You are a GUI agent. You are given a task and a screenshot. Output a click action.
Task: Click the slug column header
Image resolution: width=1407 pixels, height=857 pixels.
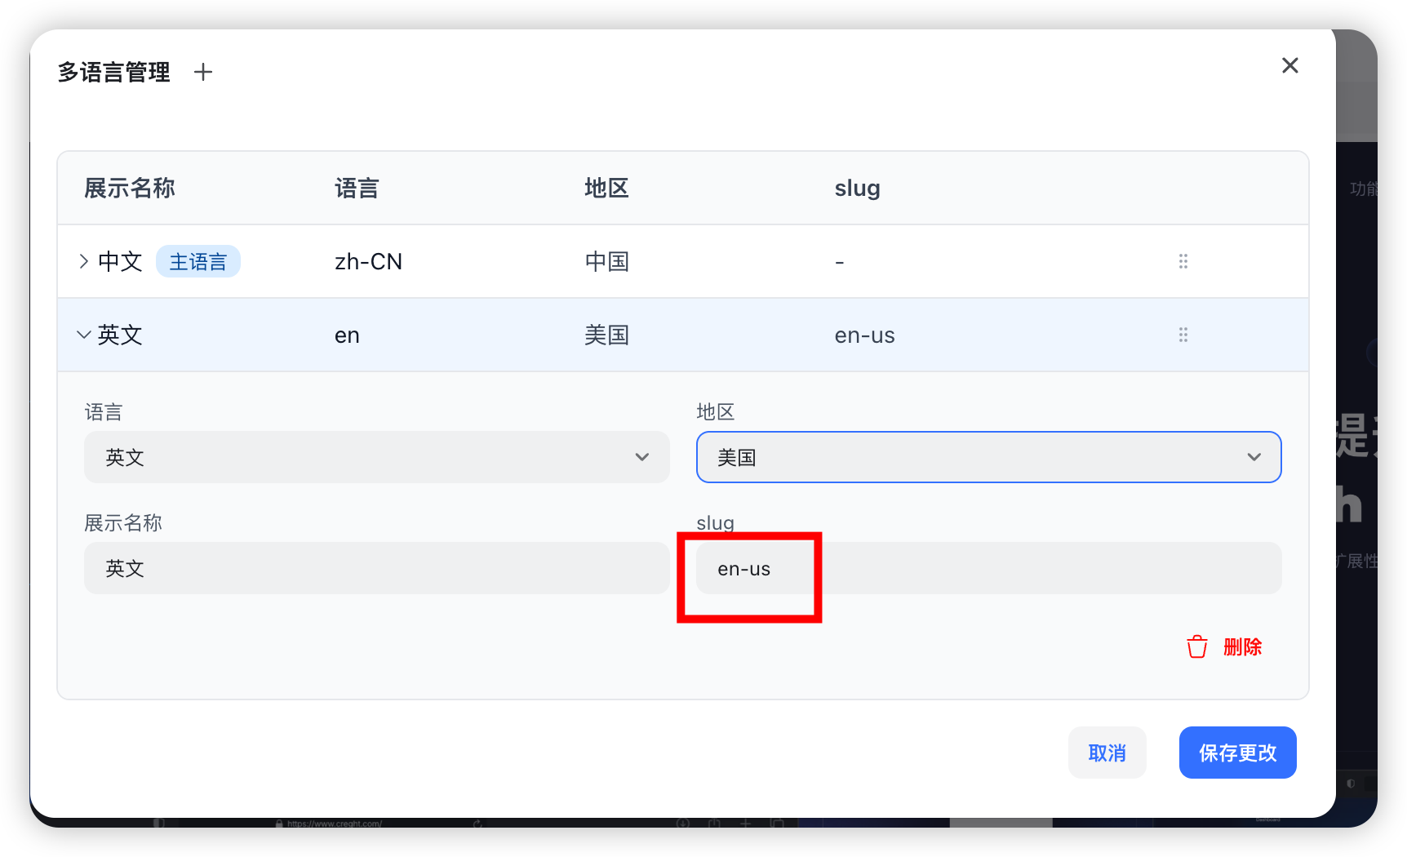point(857,189)
